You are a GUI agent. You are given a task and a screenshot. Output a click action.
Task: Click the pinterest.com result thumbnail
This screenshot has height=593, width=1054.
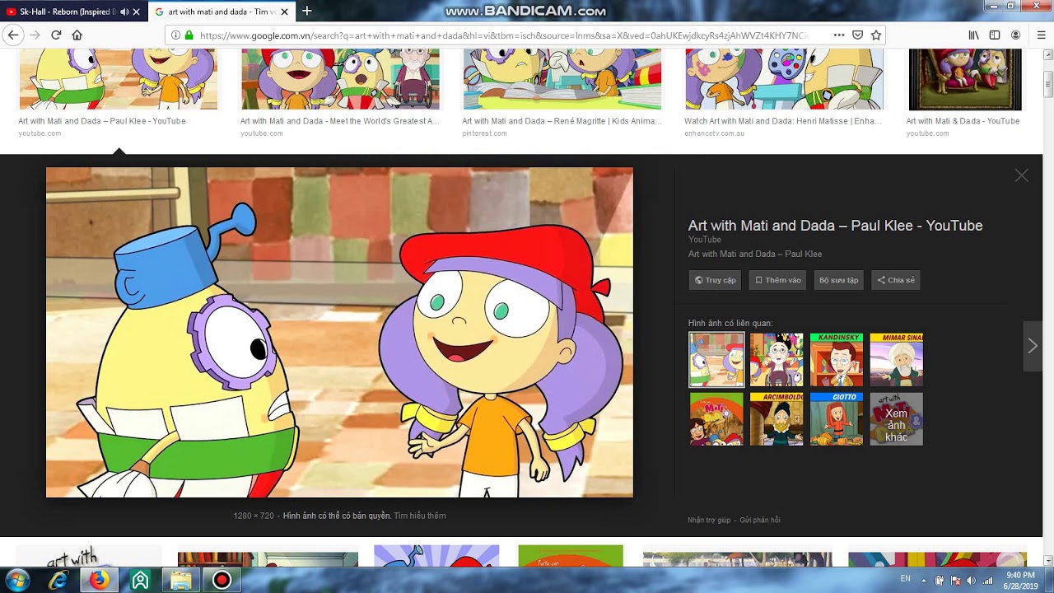pyautogui.click(x=562, y=79)
